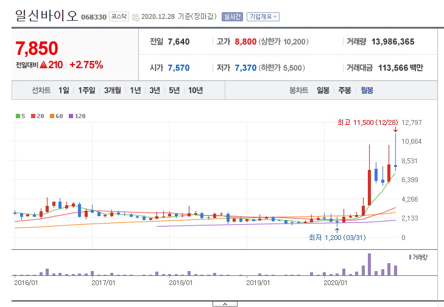
Task: Click the 시가 value 7,570
Action: click(x=178, y=68)
